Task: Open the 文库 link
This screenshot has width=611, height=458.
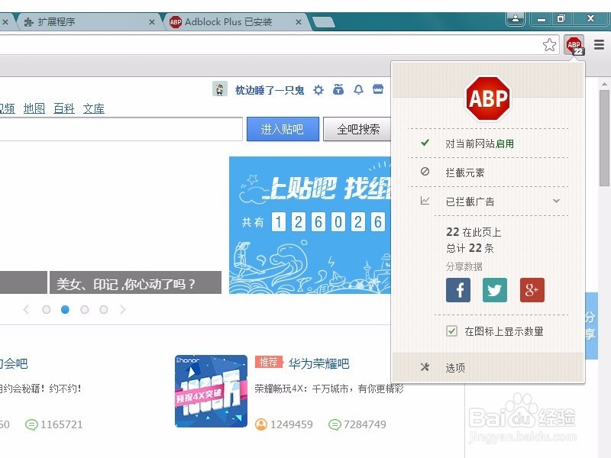Action: [94, 108]
